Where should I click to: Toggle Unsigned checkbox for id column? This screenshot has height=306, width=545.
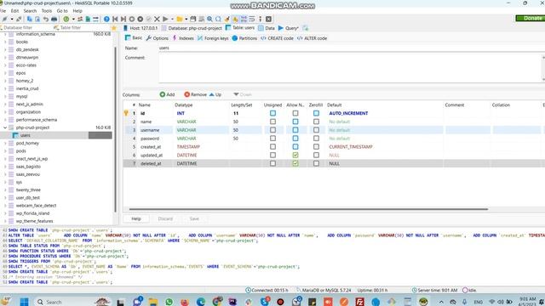[x=272, y=113]
